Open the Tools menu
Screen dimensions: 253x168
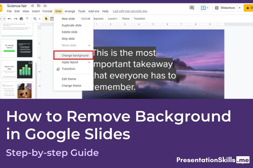pos(81,11)
